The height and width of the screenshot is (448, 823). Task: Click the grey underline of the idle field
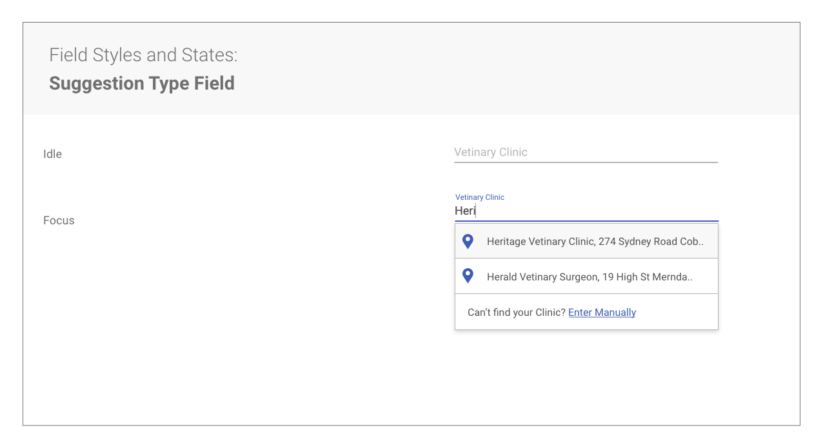(586, 162)
